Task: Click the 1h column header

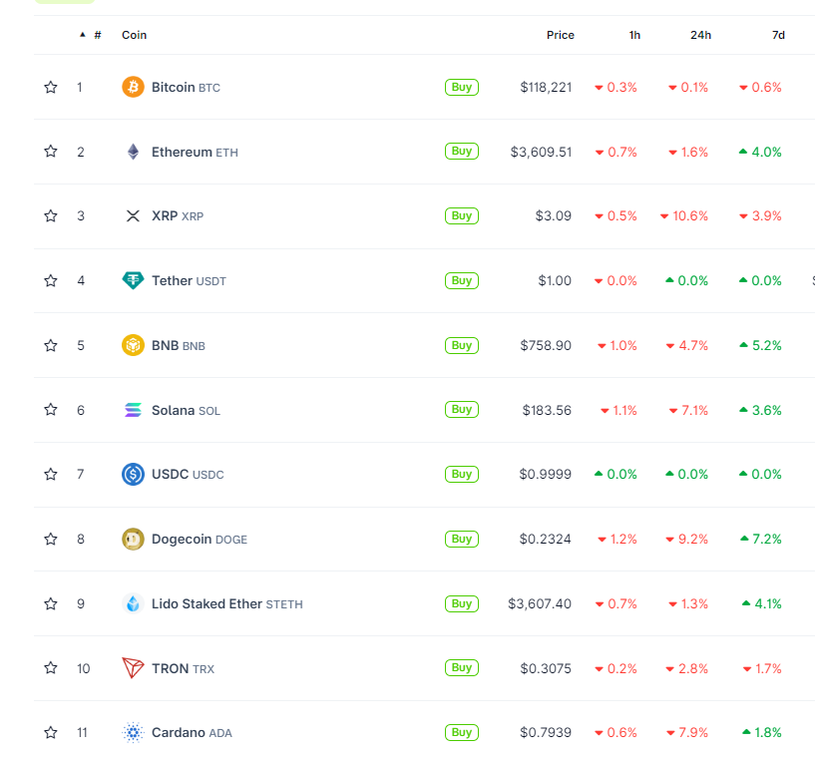Action: coord(634,35)
